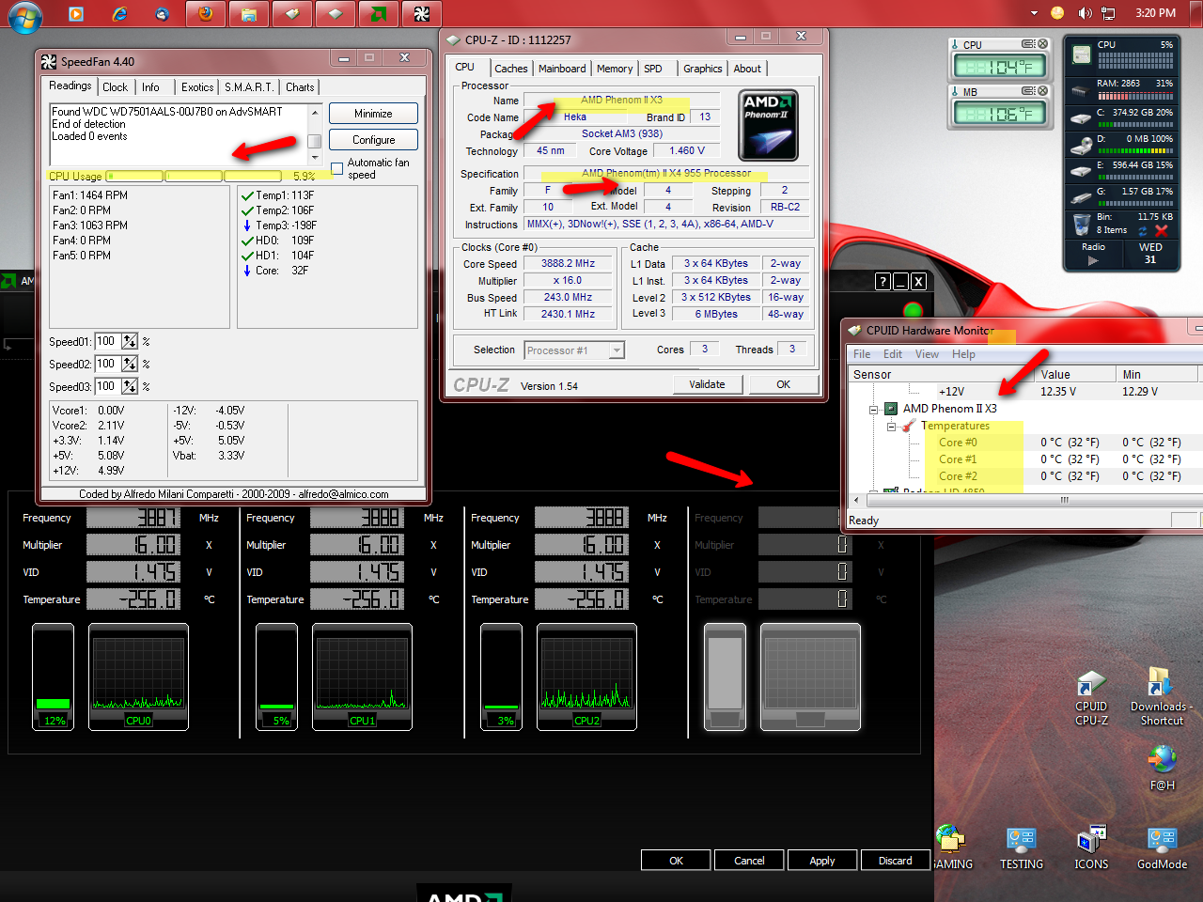1203x902 pixels.
Task: Click the OK button in CPU-Z
Action: (x=783, y=384)
